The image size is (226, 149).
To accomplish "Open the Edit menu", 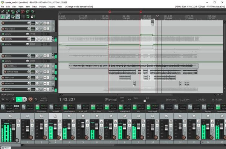I will [x=8, y=7].
